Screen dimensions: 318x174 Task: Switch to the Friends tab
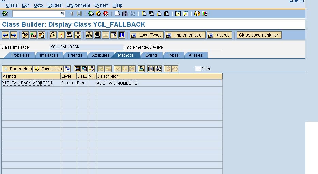[x=75, y=55]
